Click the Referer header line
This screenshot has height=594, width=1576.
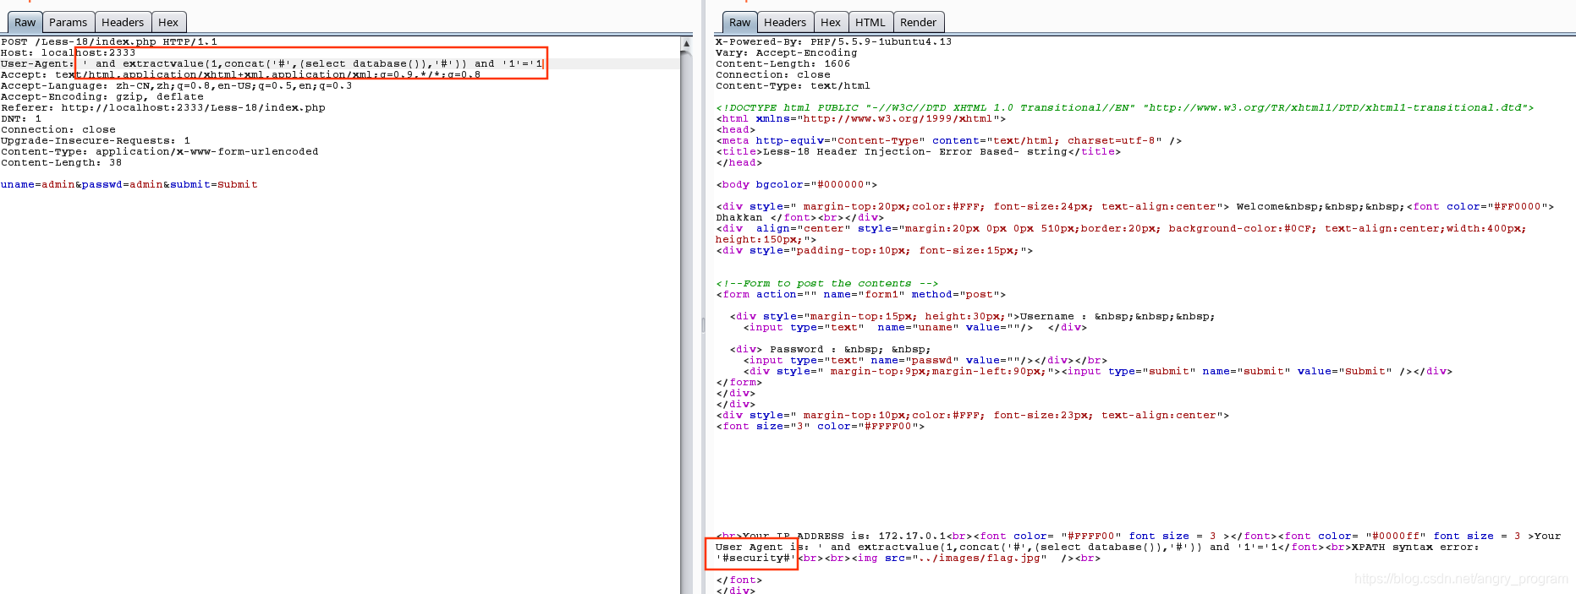[162, 107]
